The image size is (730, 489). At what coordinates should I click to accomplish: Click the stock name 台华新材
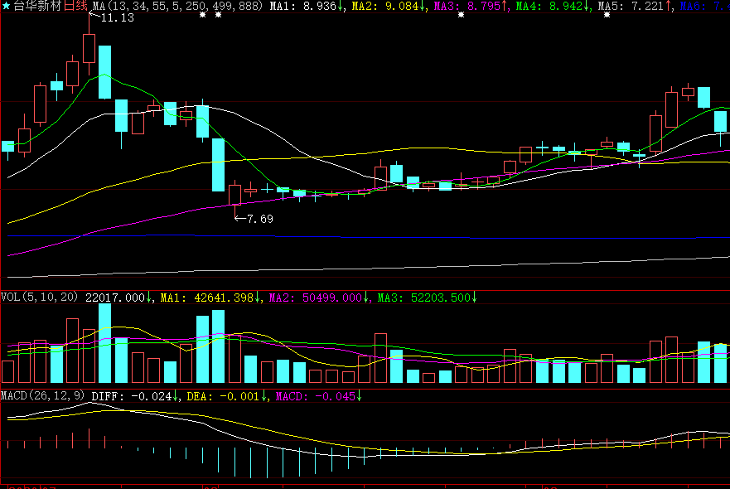click(x=37, y=6)
